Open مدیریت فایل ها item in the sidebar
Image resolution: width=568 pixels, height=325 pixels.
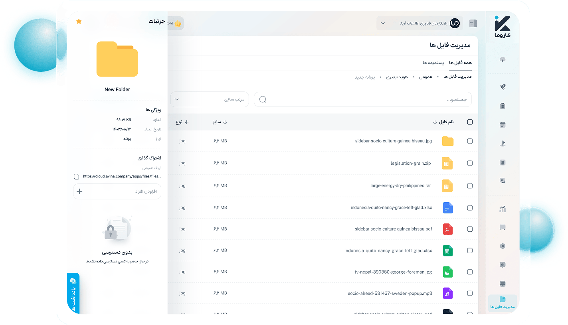(x=503, y=303)
